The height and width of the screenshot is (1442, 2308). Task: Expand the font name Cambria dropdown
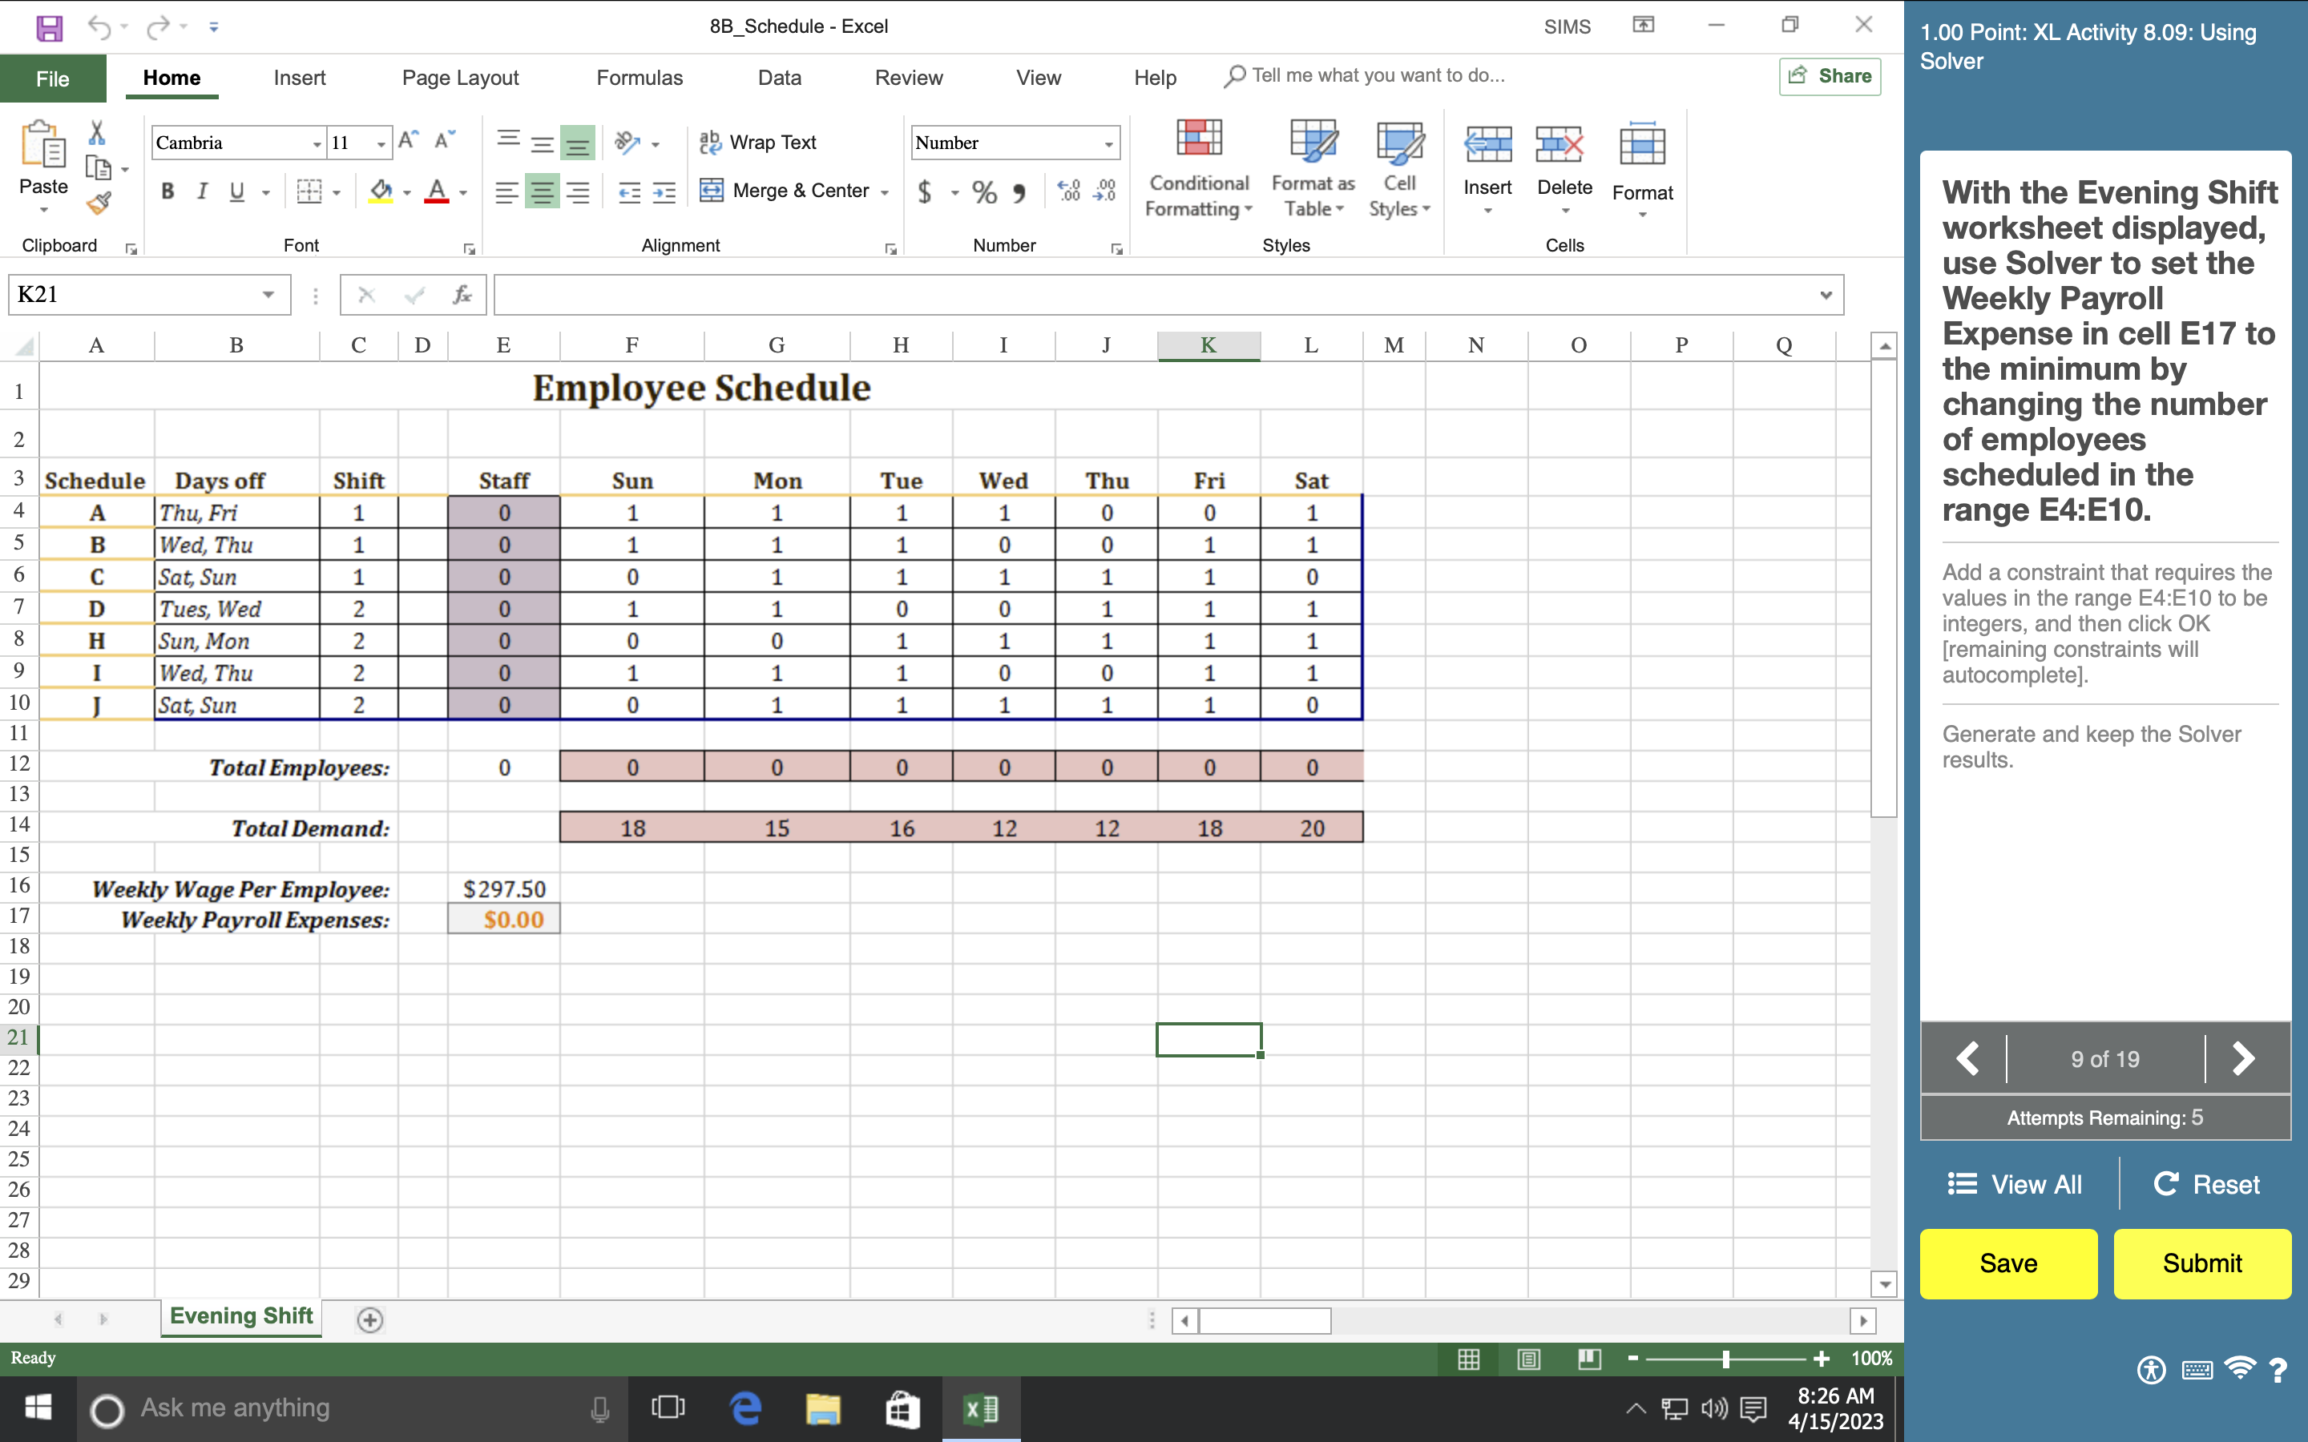tap(317, 144)
